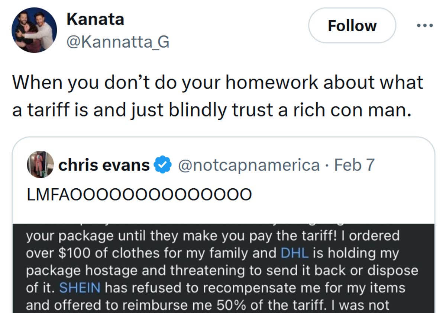Viewport: 446px width, 313px height.
Task: Open the @Kannatta_G handle link
Action: [118, 42]
